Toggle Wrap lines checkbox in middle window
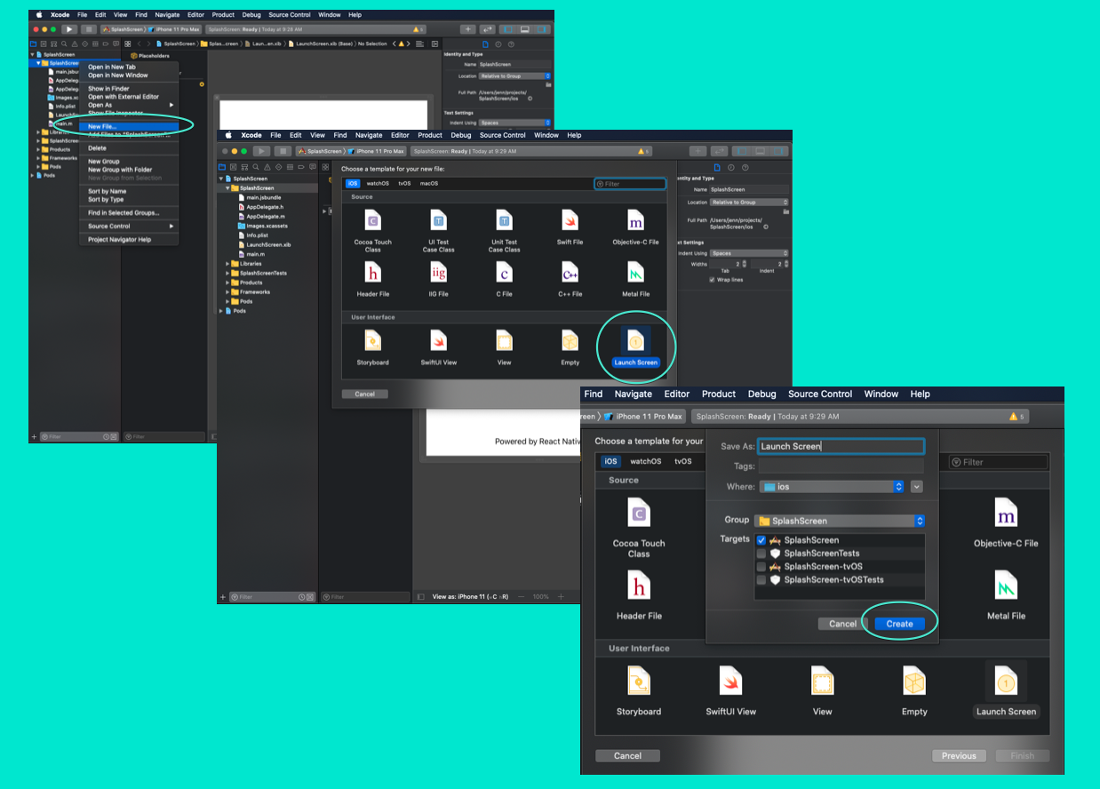Image resolution: width=1100 pixels, height=789 pixels. point(712,279)
